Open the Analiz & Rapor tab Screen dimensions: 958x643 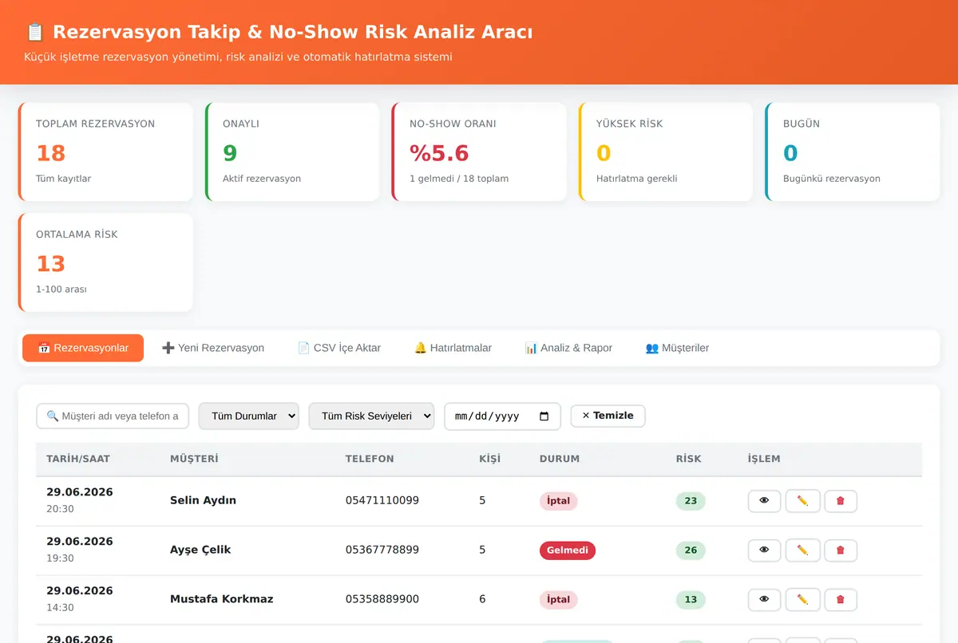point(568,348)
